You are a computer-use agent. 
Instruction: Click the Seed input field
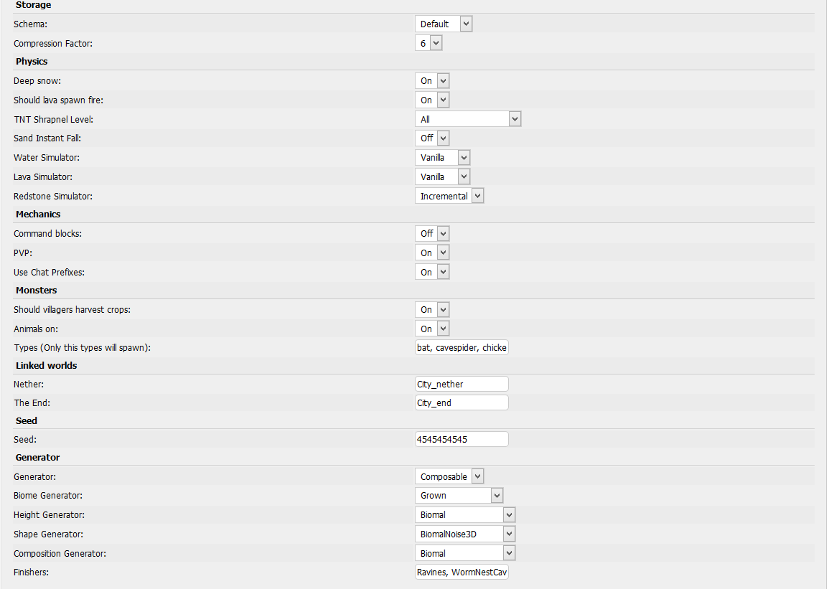tap(462, 439)
